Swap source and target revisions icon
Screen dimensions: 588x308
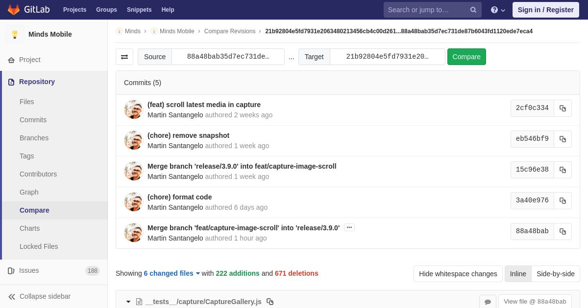tap(124, 57)
